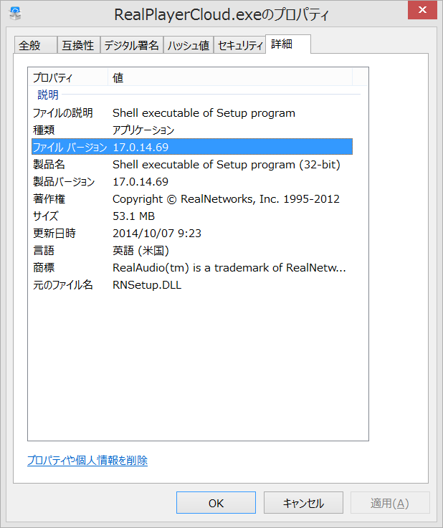Select the 言語 property label
443x528 pixels.
coord(44,251)
